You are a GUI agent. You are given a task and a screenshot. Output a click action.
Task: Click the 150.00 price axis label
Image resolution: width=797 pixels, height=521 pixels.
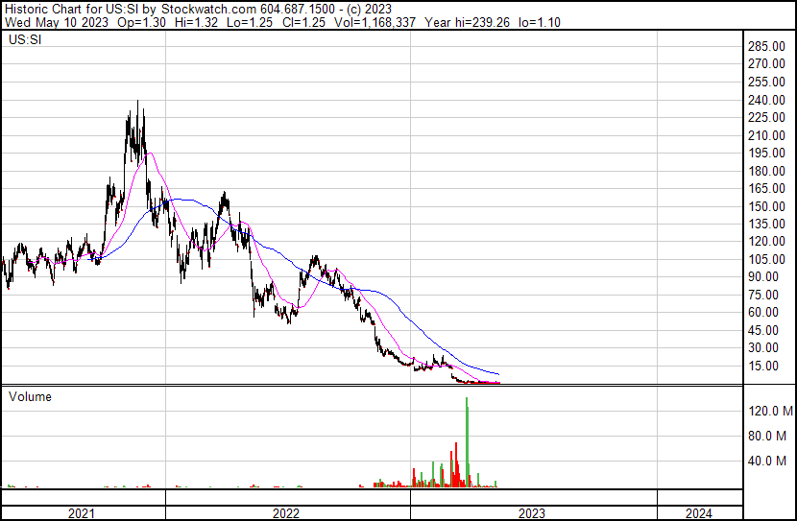(768, 206)
